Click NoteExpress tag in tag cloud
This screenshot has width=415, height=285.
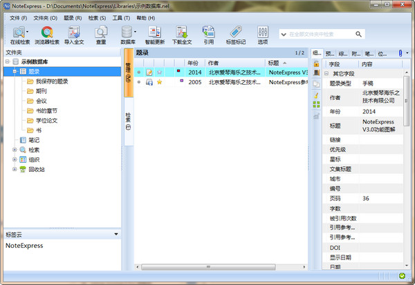[24, 246]
